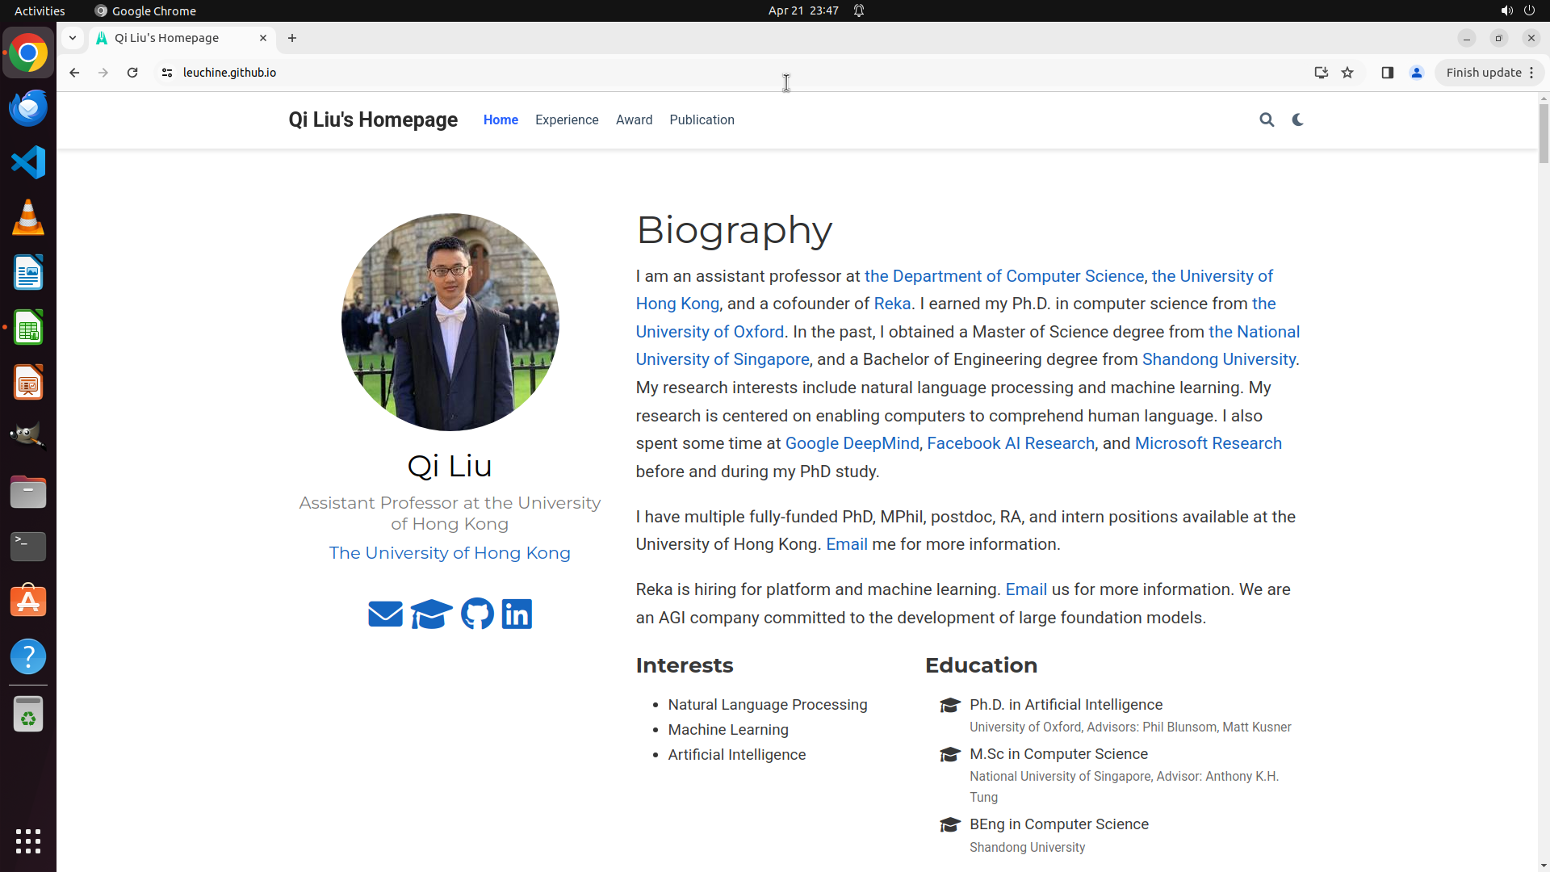Image resolution: width=1550 pixels, height=872 pixels.
Task: Click the site search magnifier icon
Action: [x=1267, y=119]
